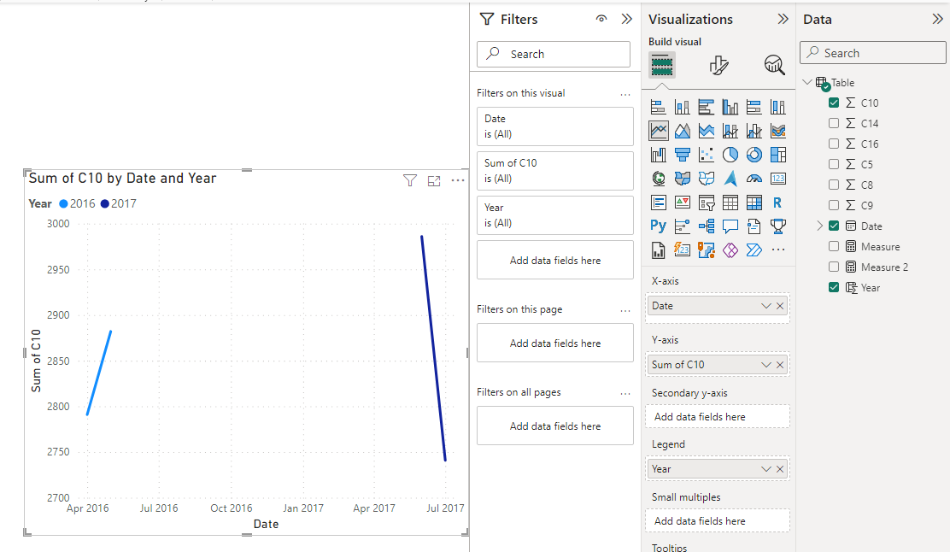
Task: Select the ribbon chart visual
Action: pyautogui.click(x=778, y=131)
